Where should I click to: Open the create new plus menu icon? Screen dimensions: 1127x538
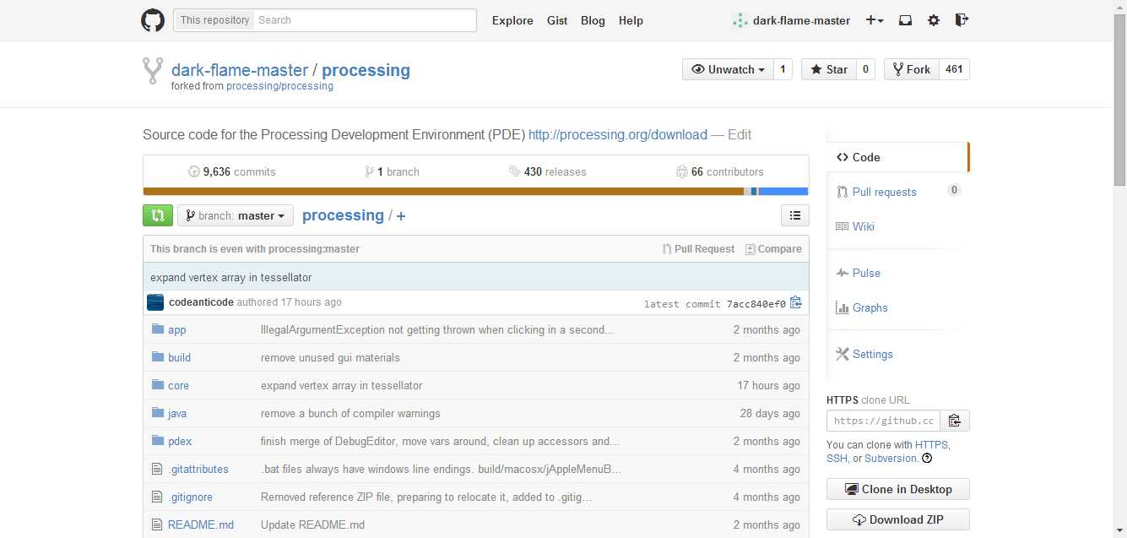click(875, 20)
